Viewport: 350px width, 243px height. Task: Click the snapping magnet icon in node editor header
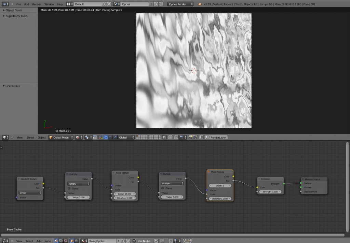(171, 241)
